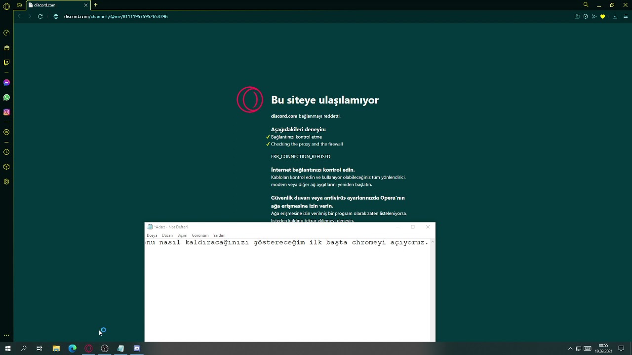
Task: Close the Notepad window
Action: pos(428,227)
